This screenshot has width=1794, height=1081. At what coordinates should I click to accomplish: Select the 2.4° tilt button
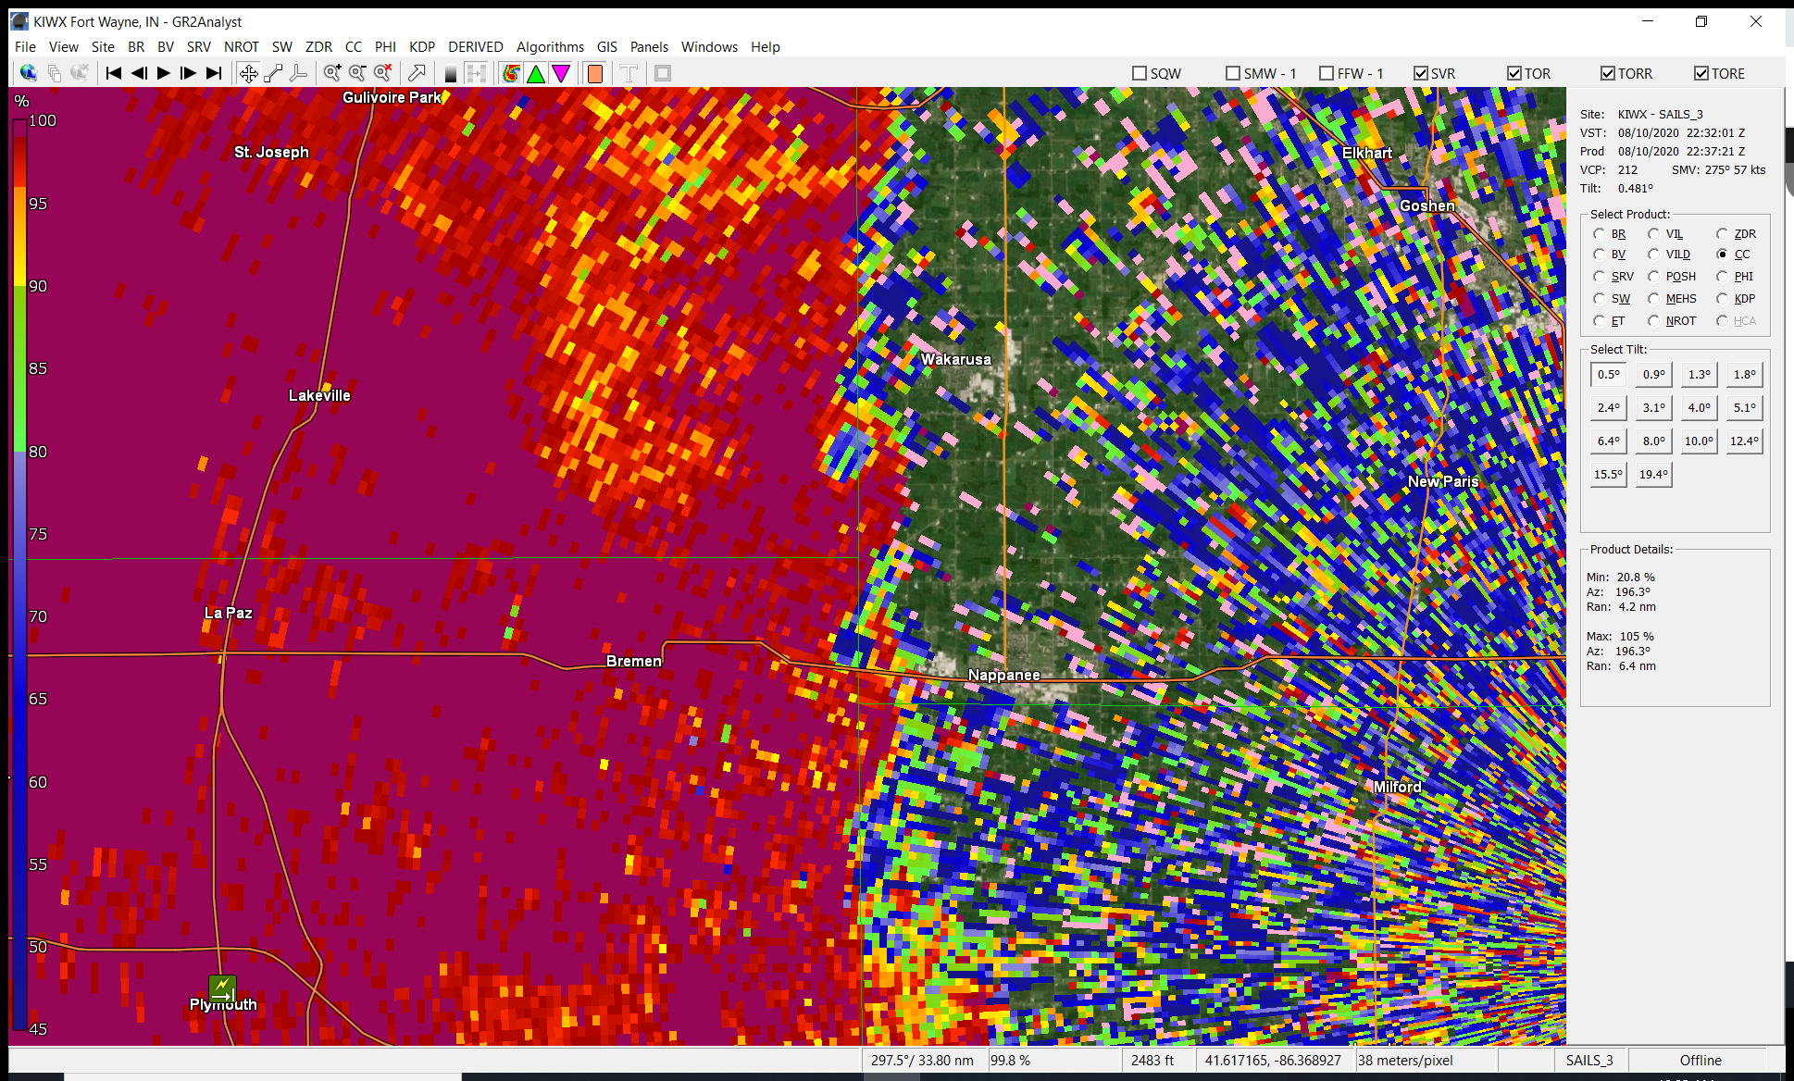coord(1609,408)
